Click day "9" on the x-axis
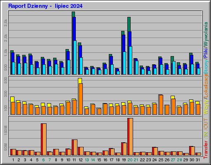This screenshot has height=165, width=211. click(x=62, y=160)
